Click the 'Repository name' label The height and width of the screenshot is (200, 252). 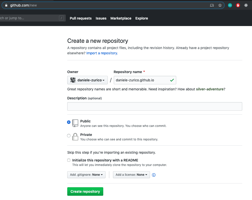pos(128,72)
